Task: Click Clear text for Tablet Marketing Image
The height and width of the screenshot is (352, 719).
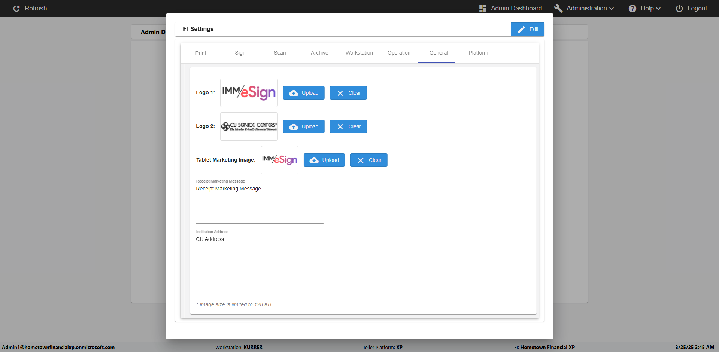Action: coord(375,160)
